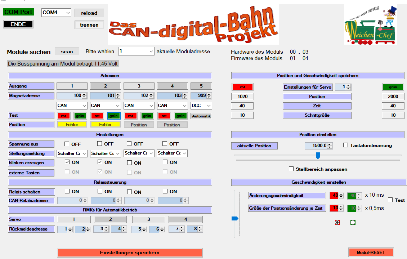The image size is (407, 259).
Task: Click scan to search for modules
Action: click(67, 52)
